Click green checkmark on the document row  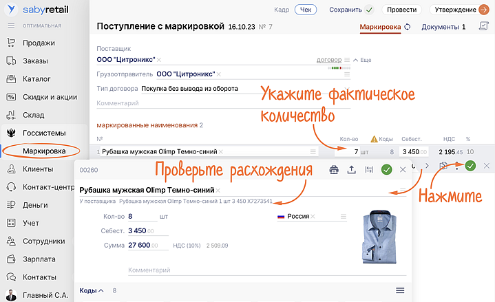470,166
